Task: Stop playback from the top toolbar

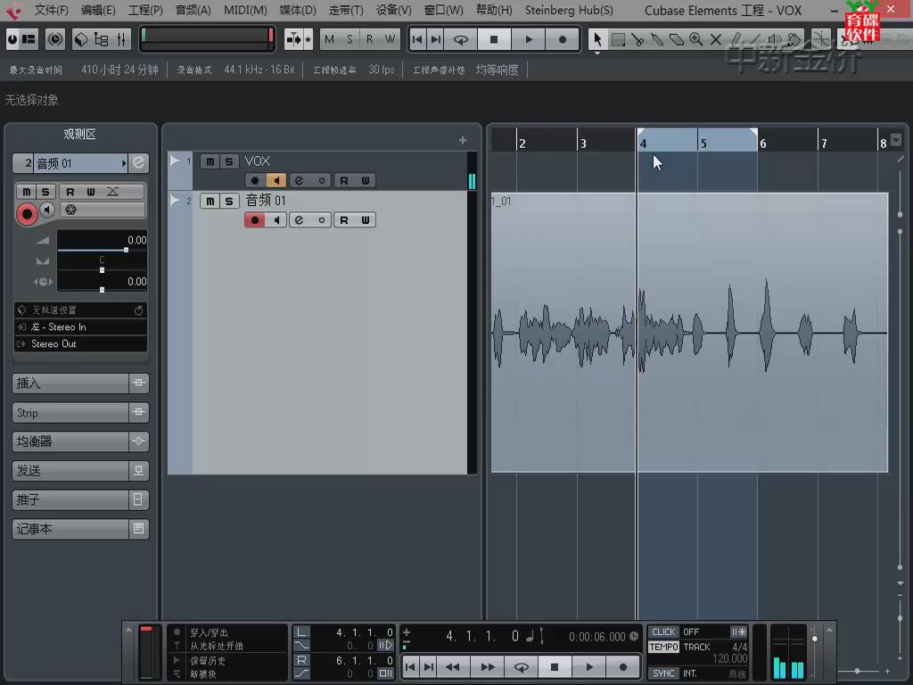Action: pyautogui.click(x=494, y=39)
